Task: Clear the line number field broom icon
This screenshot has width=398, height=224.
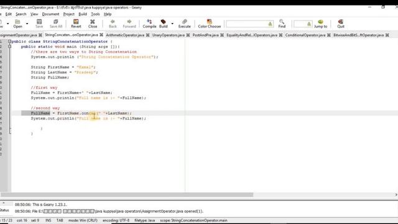Action: [x=309, y=24]
